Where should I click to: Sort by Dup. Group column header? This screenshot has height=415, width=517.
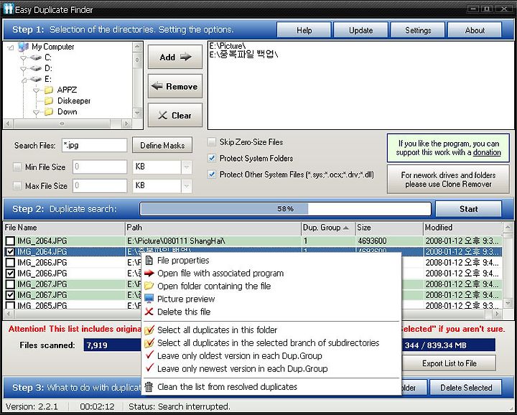(x=328, y=228)
